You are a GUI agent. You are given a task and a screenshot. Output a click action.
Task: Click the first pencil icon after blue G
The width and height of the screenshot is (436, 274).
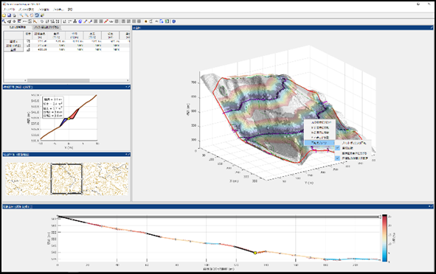tap(85, 21)
